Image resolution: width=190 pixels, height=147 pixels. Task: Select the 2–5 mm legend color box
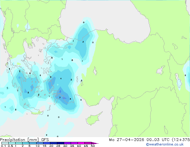pyautogui.click(x=26, y=143)
